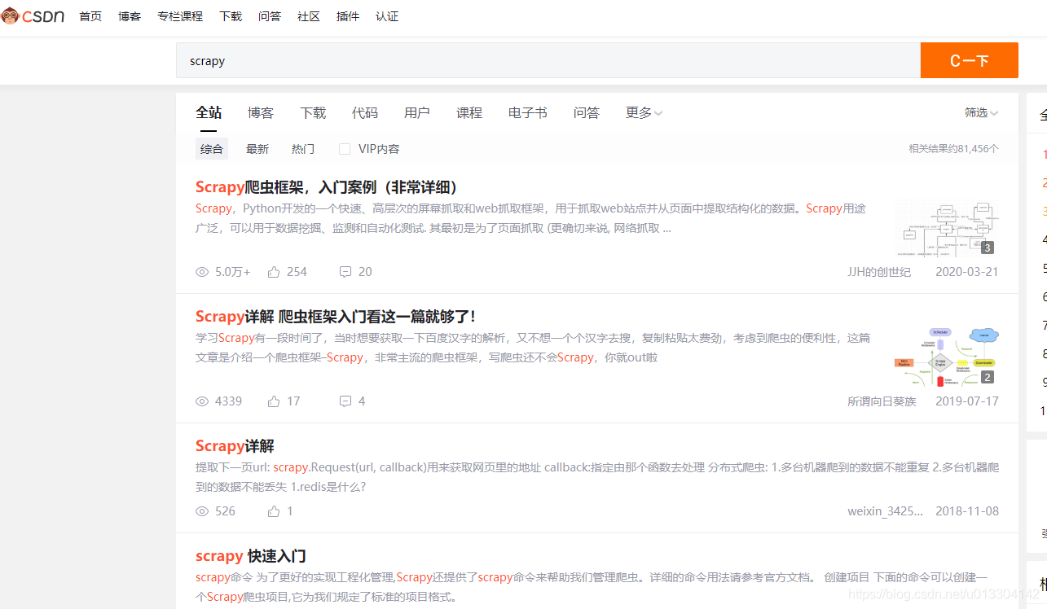Open 专栏课程 in top navigation

coord(180,16)
